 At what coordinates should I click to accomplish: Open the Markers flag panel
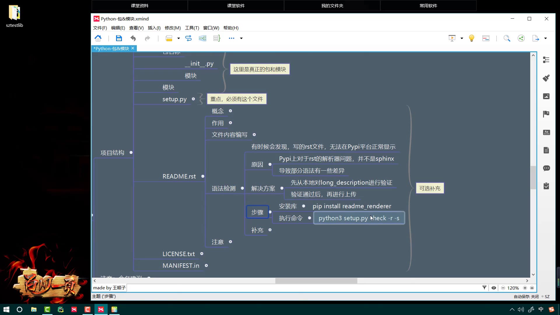[546, 114]
